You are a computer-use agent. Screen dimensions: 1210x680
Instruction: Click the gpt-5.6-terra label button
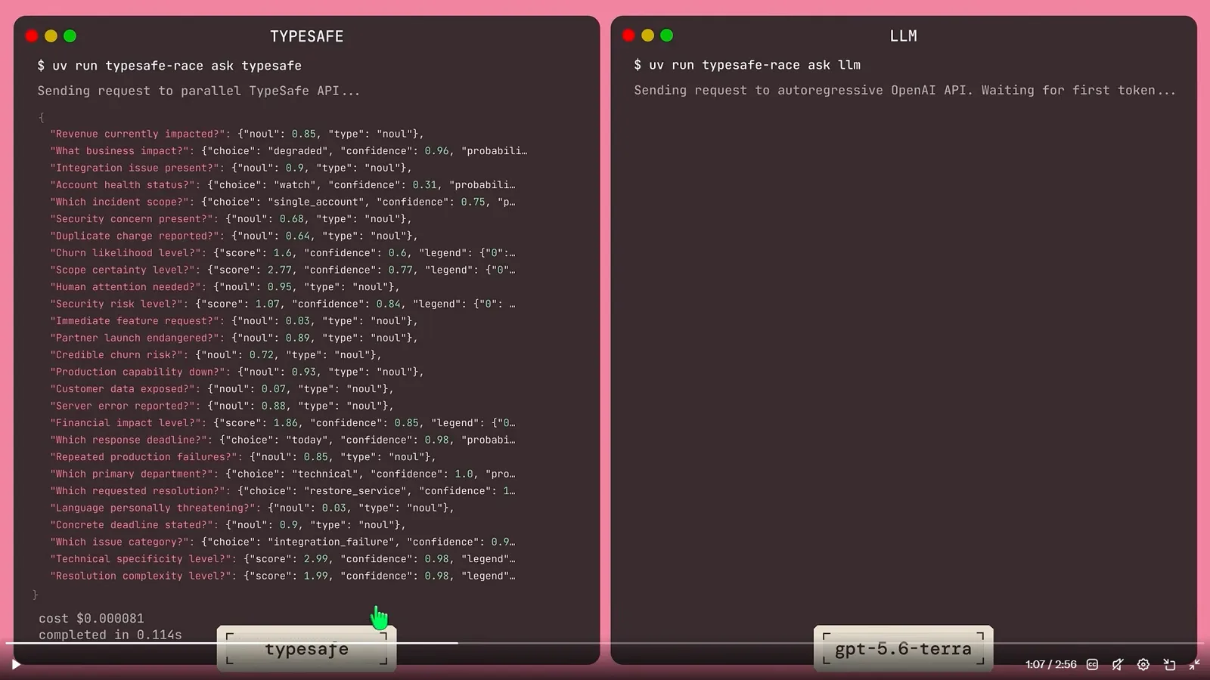[903, 649]
